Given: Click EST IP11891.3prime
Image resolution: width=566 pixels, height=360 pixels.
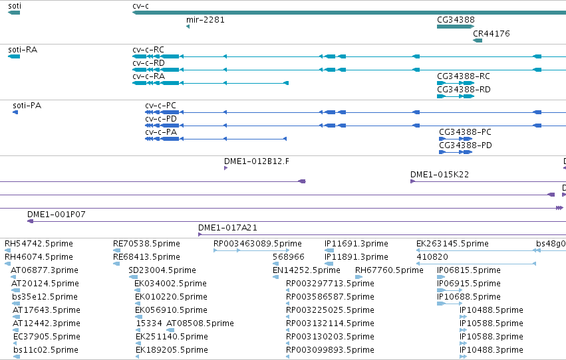Looking at the screenshot, I should pyautogui.click(x=356, y=257).
